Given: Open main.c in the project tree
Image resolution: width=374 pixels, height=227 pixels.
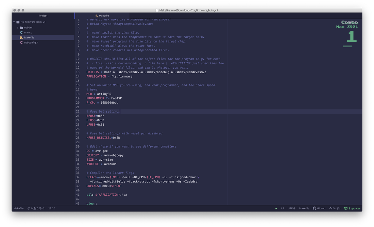Looking at the screenshot, I should (x=28, y=32).
